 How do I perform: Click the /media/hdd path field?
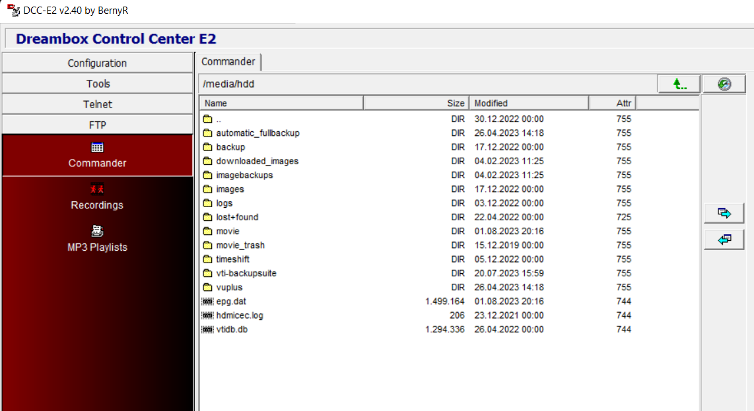click(x=427, y=84)
